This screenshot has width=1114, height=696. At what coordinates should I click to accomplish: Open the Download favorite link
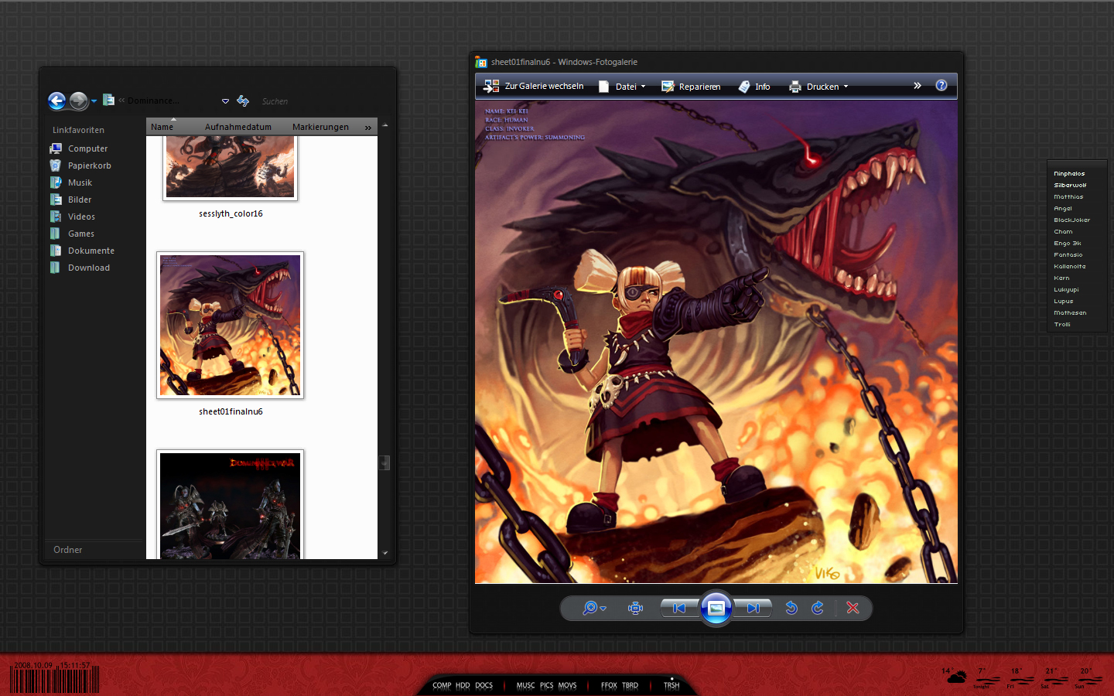(x=80, y=268)
